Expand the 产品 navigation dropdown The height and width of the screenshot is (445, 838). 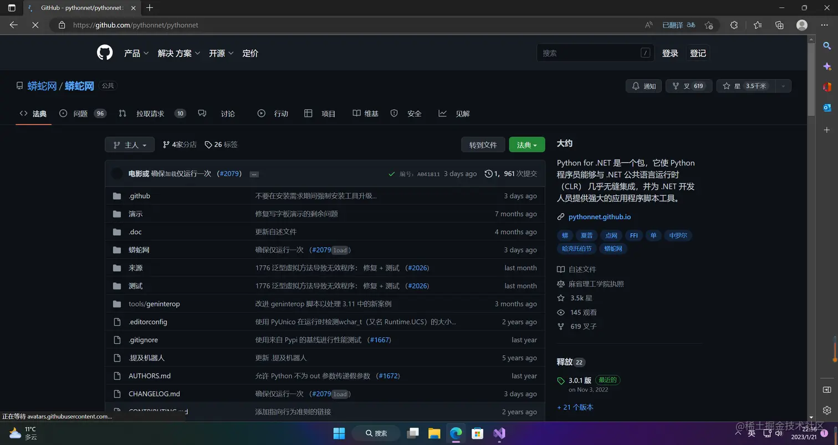[x=136, y=53]
